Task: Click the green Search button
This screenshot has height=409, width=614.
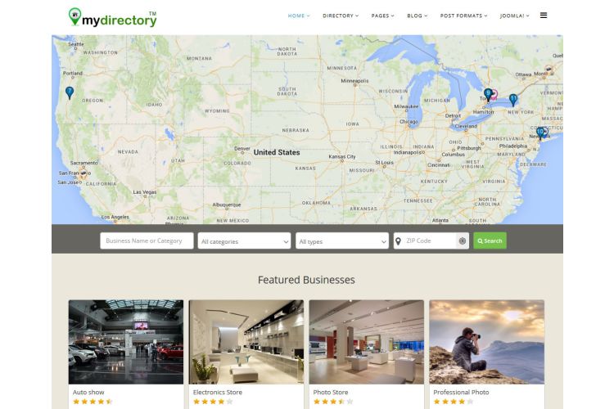Action: (x=490, y=240)
